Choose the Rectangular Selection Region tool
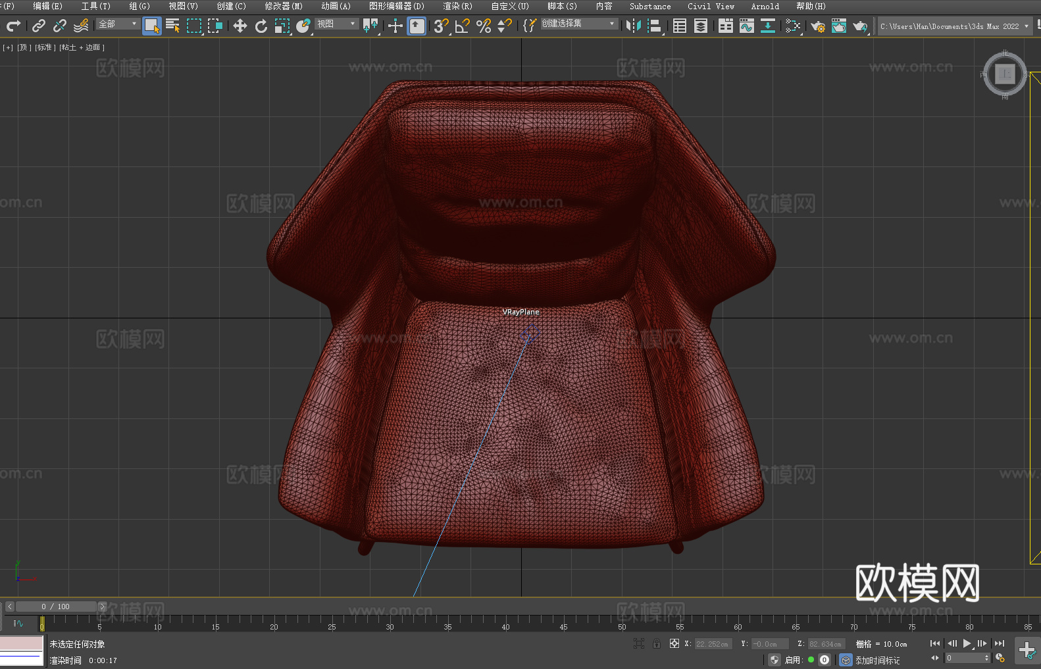 pyautogui.click(x=194, y=26)
